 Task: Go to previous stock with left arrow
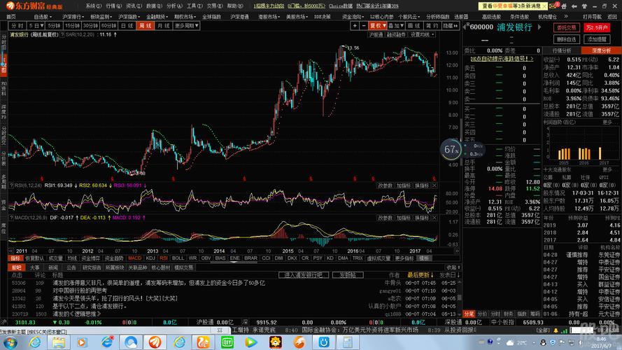[x=465, y=27]
